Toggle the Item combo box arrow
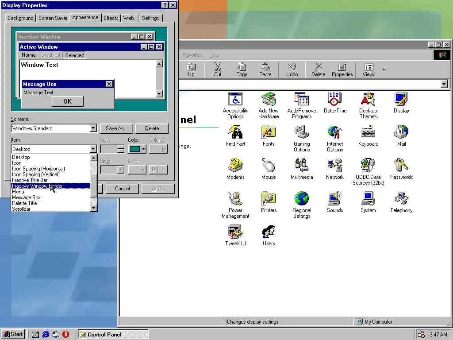 (93, 149)
